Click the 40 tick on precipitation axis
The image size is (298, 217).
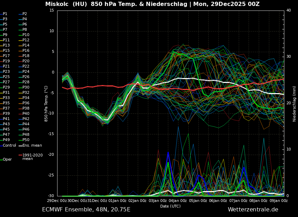[x=289, y=10]
